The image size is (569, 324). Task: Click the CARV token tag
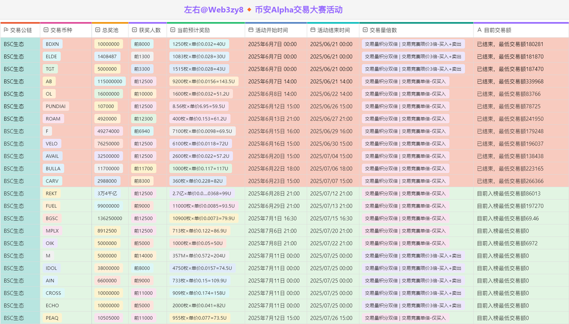point(52,181)
